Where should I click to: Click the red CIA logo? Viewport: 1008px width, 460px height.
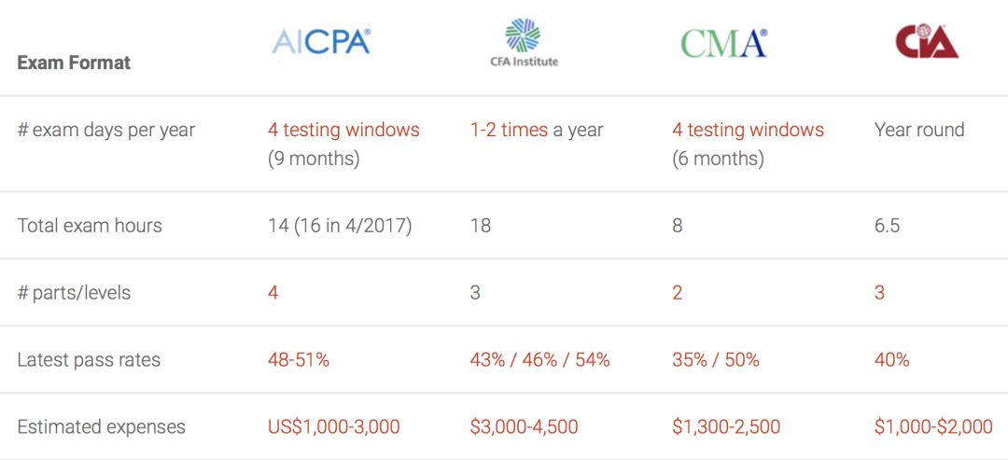coord(927,40)
